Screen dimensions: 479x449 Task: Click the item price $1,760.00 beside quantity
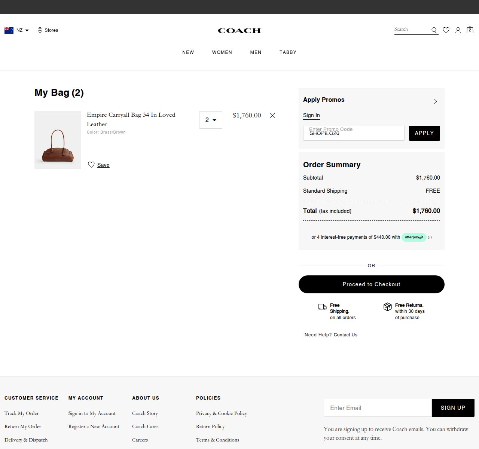pyautogui.click(x=247, y=115)
